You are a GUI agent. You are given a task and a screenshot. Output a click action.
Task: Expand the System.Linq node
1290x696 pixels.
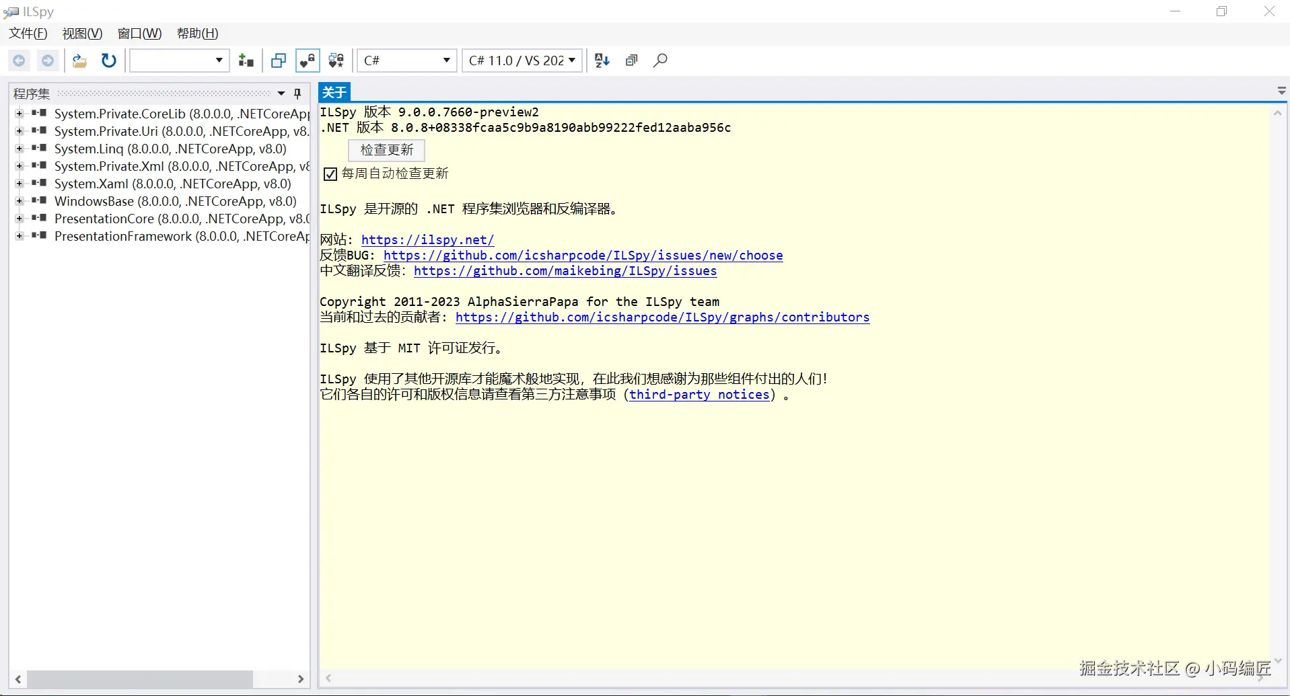[x=20, y=148]
